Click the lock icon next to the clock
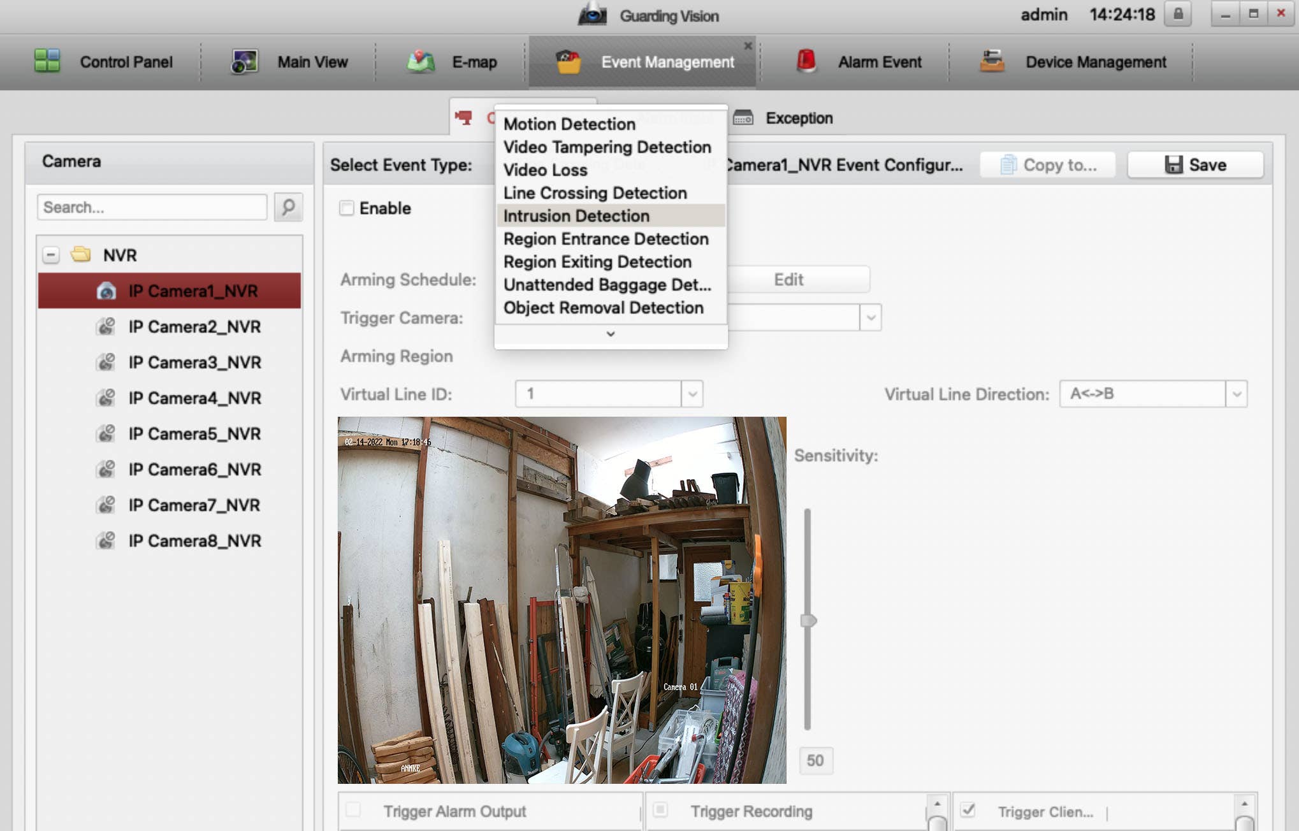1299x831 pixels. (1177, 14)
